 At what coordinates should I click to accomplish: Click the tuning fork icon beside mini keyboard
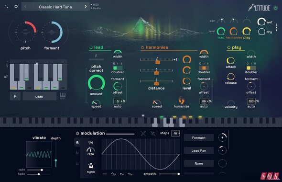click(7, 64)
